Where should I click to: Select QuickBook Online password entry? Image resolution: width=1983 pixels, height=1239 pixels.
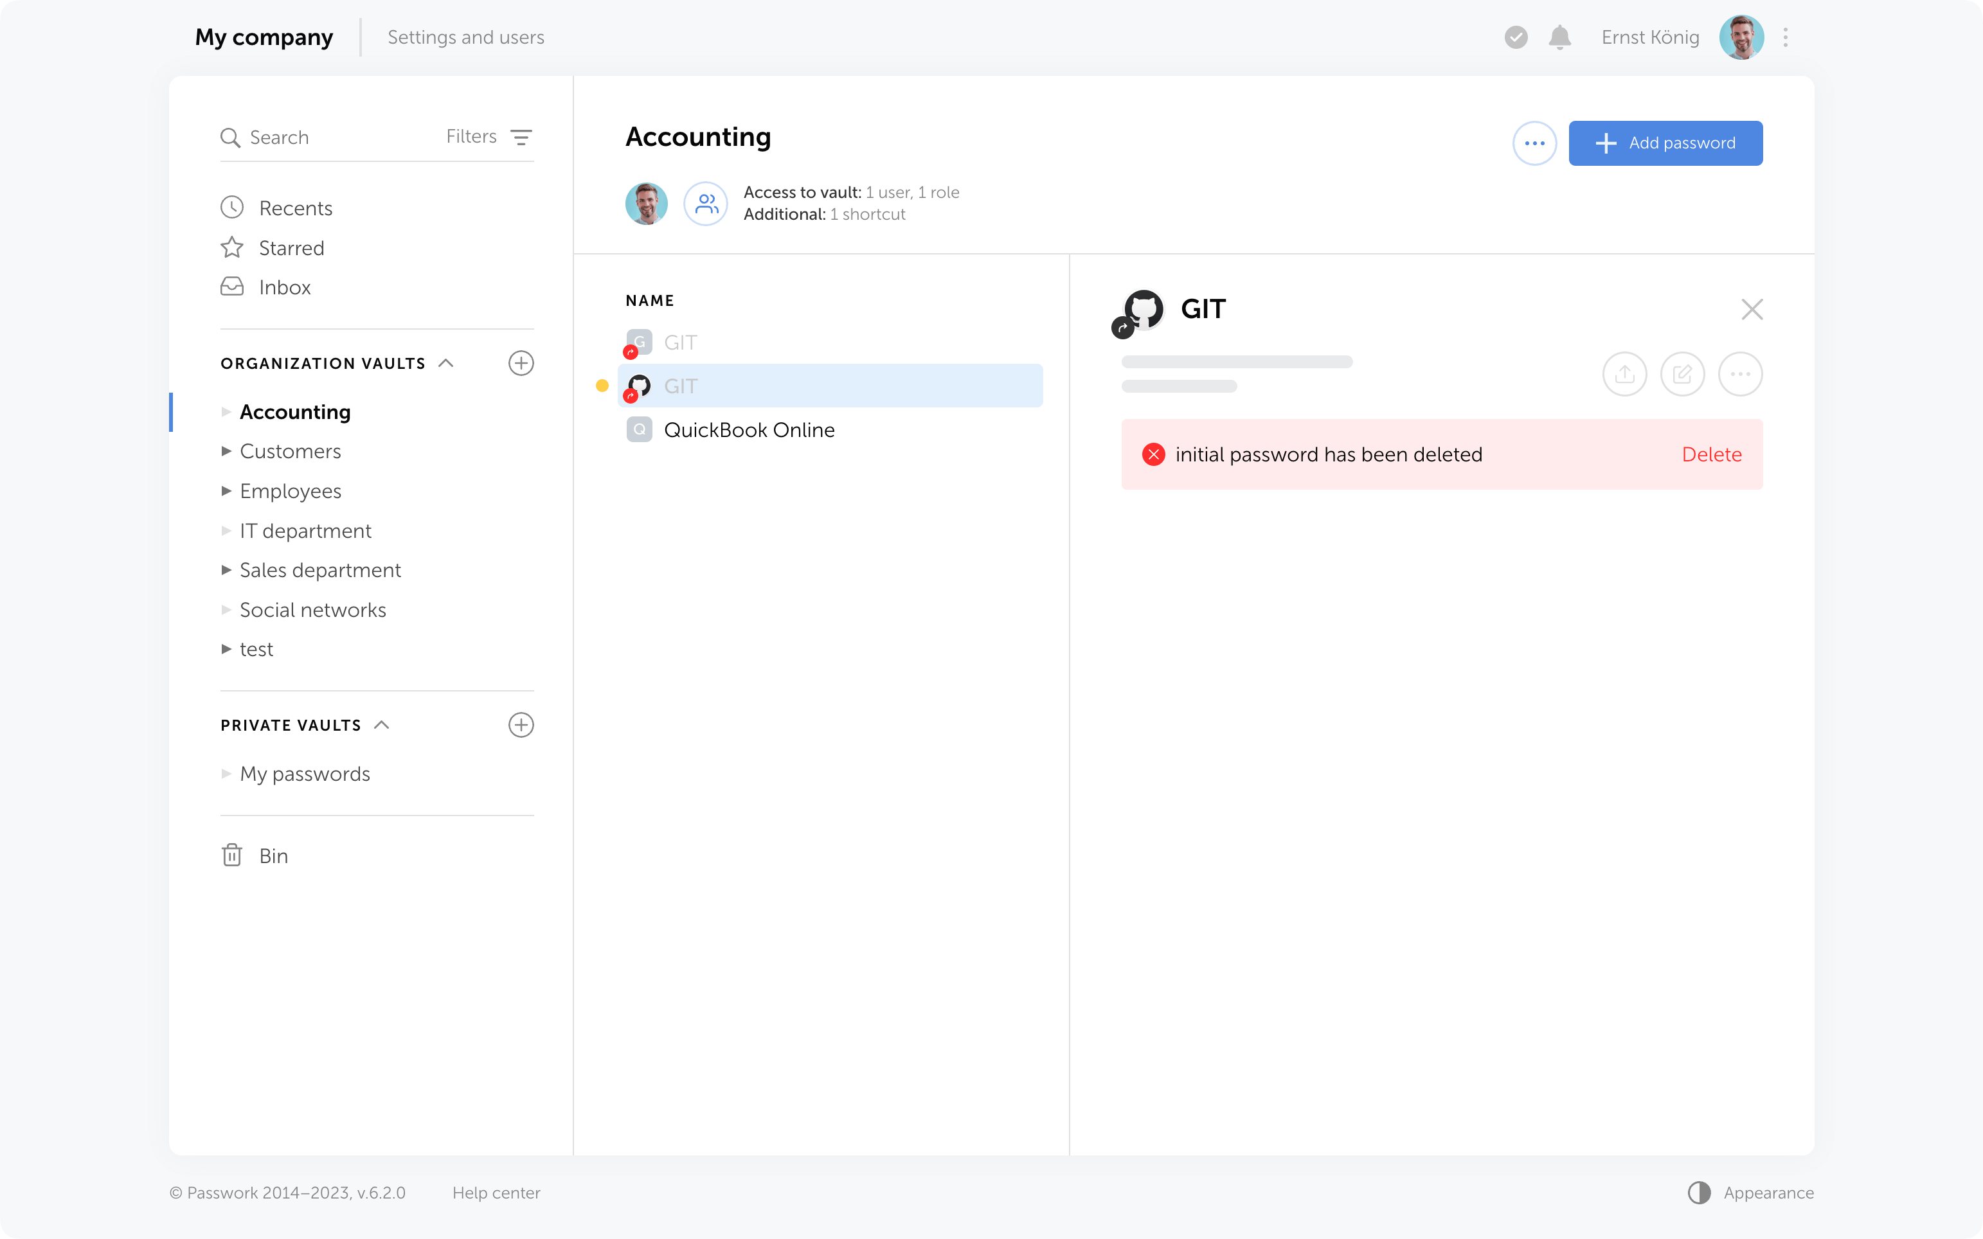coord(748,430)
